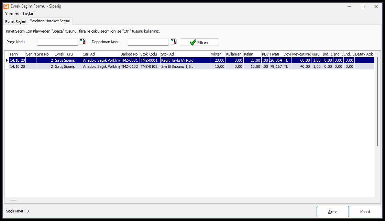This screenshot has width=385, height=221.
Task: Minimize the Evrak Seçim Formu window
Action: [349, 7]
